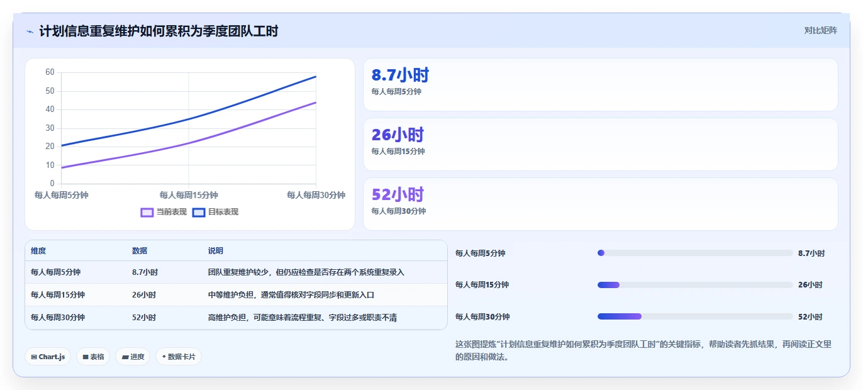
Task: Click chart x-axis label 每人每周15分钟
Action: click(x=189, y=195)
